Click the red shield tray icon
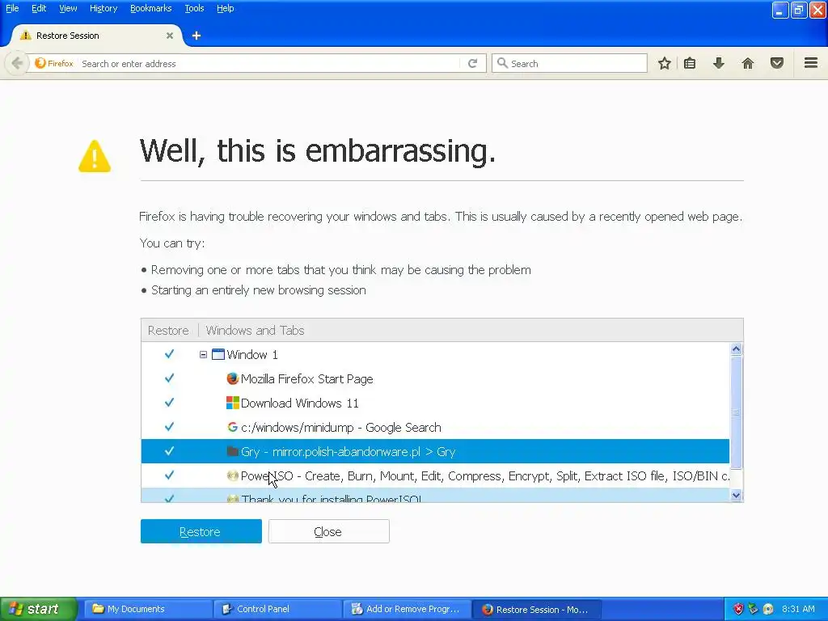Image resolution: width=828 pixels, height=621 pixels. 738,609
